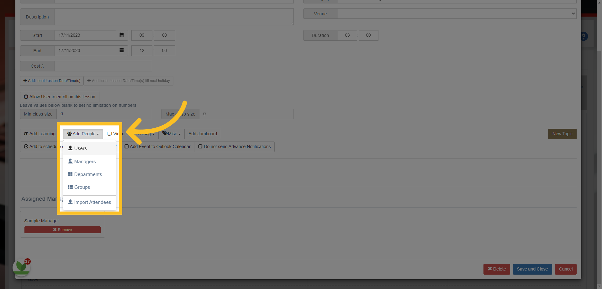The width and height of the screenshot is (602, 289).
Task: Click Additional Lesson Date/Time(s) button
Action: 52,81
